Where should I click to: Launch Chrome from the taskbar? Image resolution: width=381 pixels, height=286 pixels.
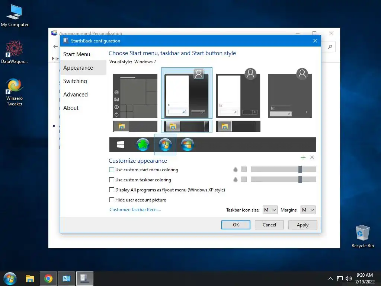coord(48,279)
